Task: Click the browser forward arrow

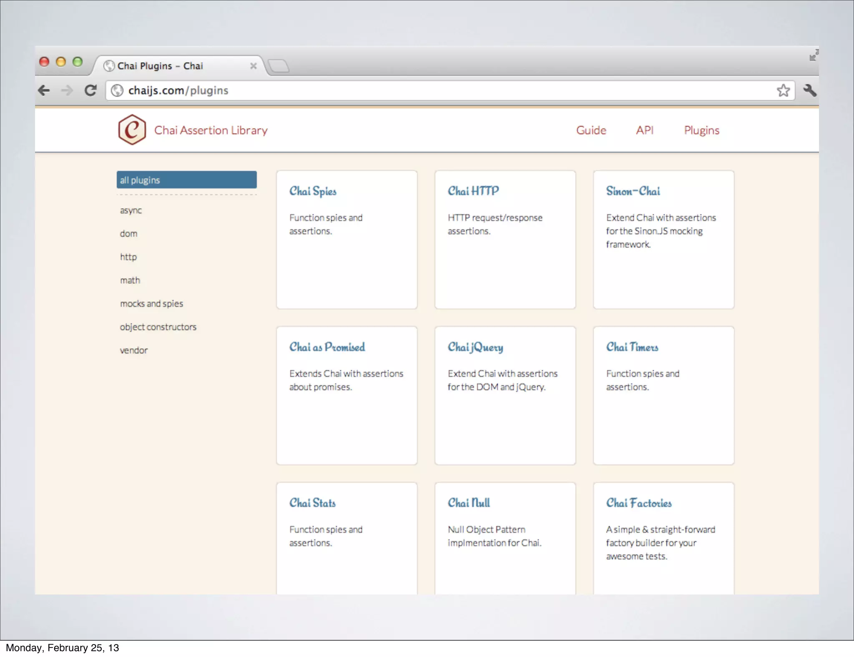Action: [67, 90]
